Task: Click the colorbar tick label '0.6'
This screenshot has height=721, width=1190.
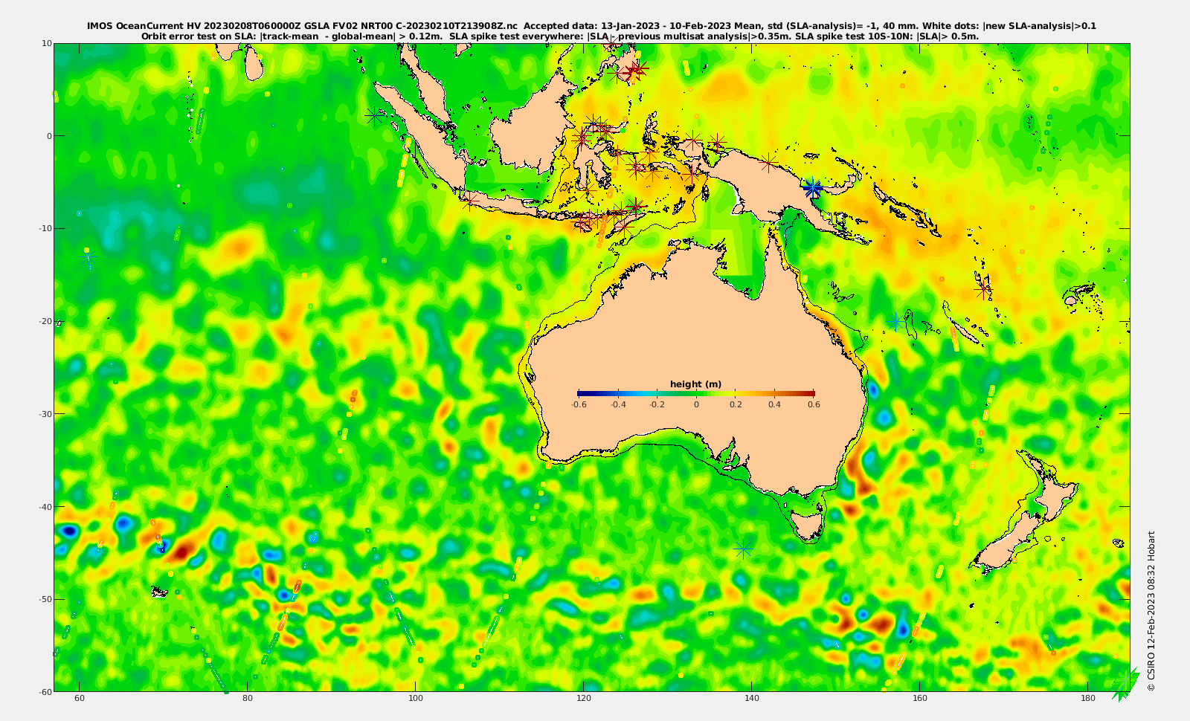Action: pyautogui.click(x=814, y=405)
